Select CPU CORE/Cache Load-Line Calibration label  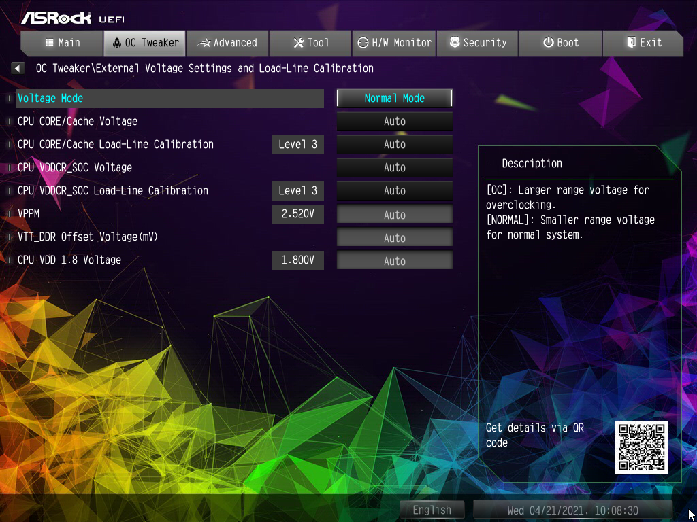point(116,144)
